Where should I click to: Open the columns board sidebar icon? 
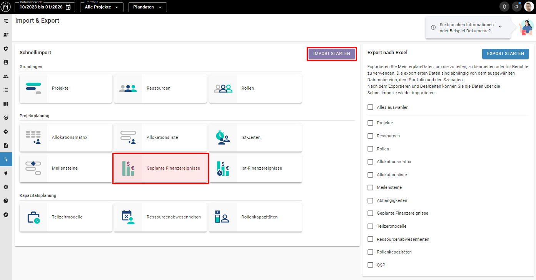(x=6, y=104)
